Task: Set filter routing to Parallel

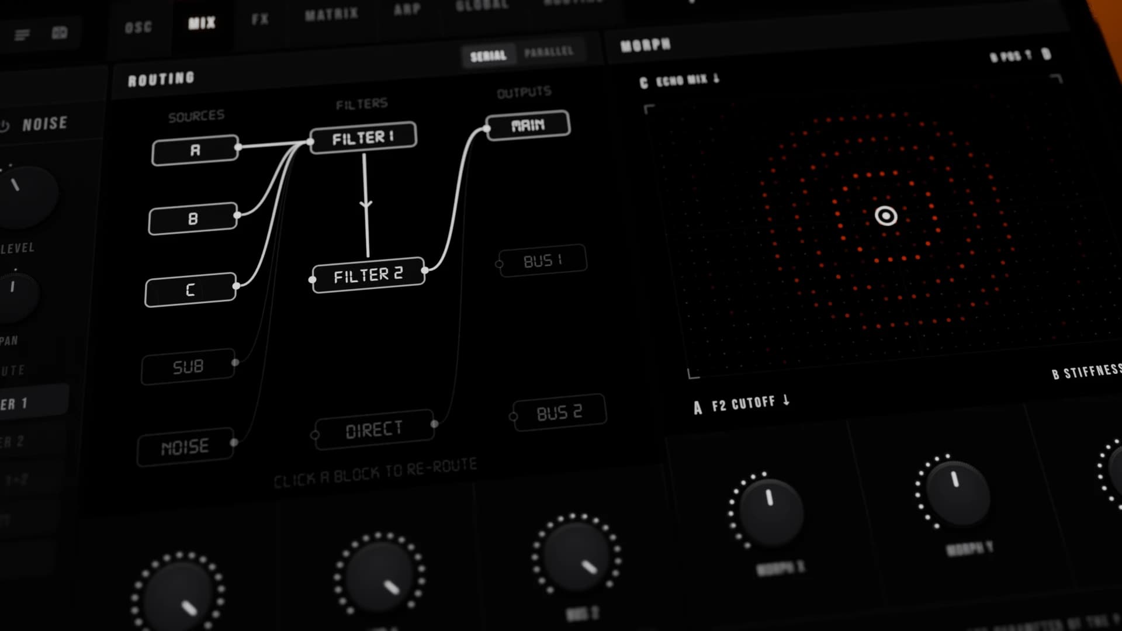Action: point(549,52)
